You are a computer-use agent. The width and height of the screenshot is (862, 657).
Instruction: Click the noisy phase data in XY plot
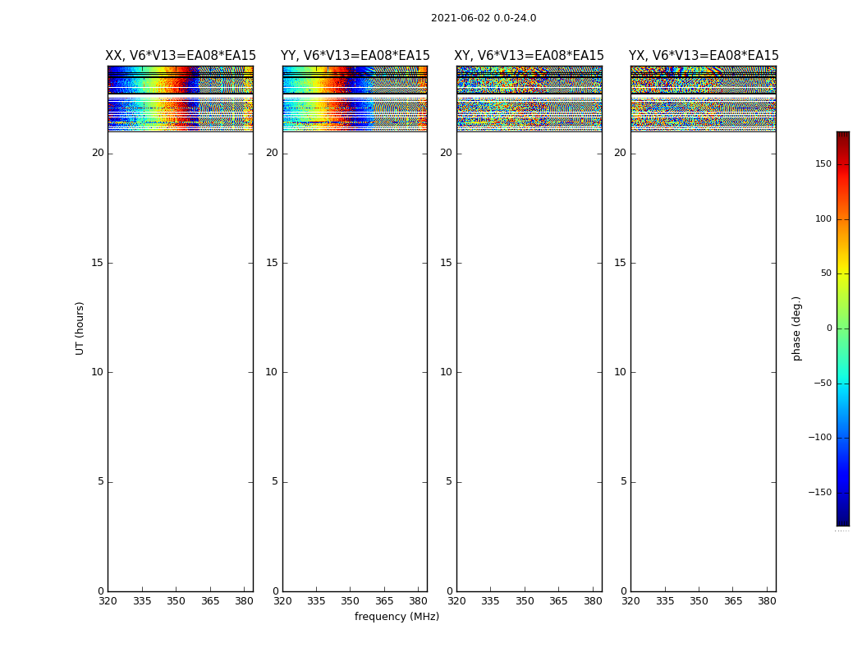pyautogui.click(x=529, y=99)
